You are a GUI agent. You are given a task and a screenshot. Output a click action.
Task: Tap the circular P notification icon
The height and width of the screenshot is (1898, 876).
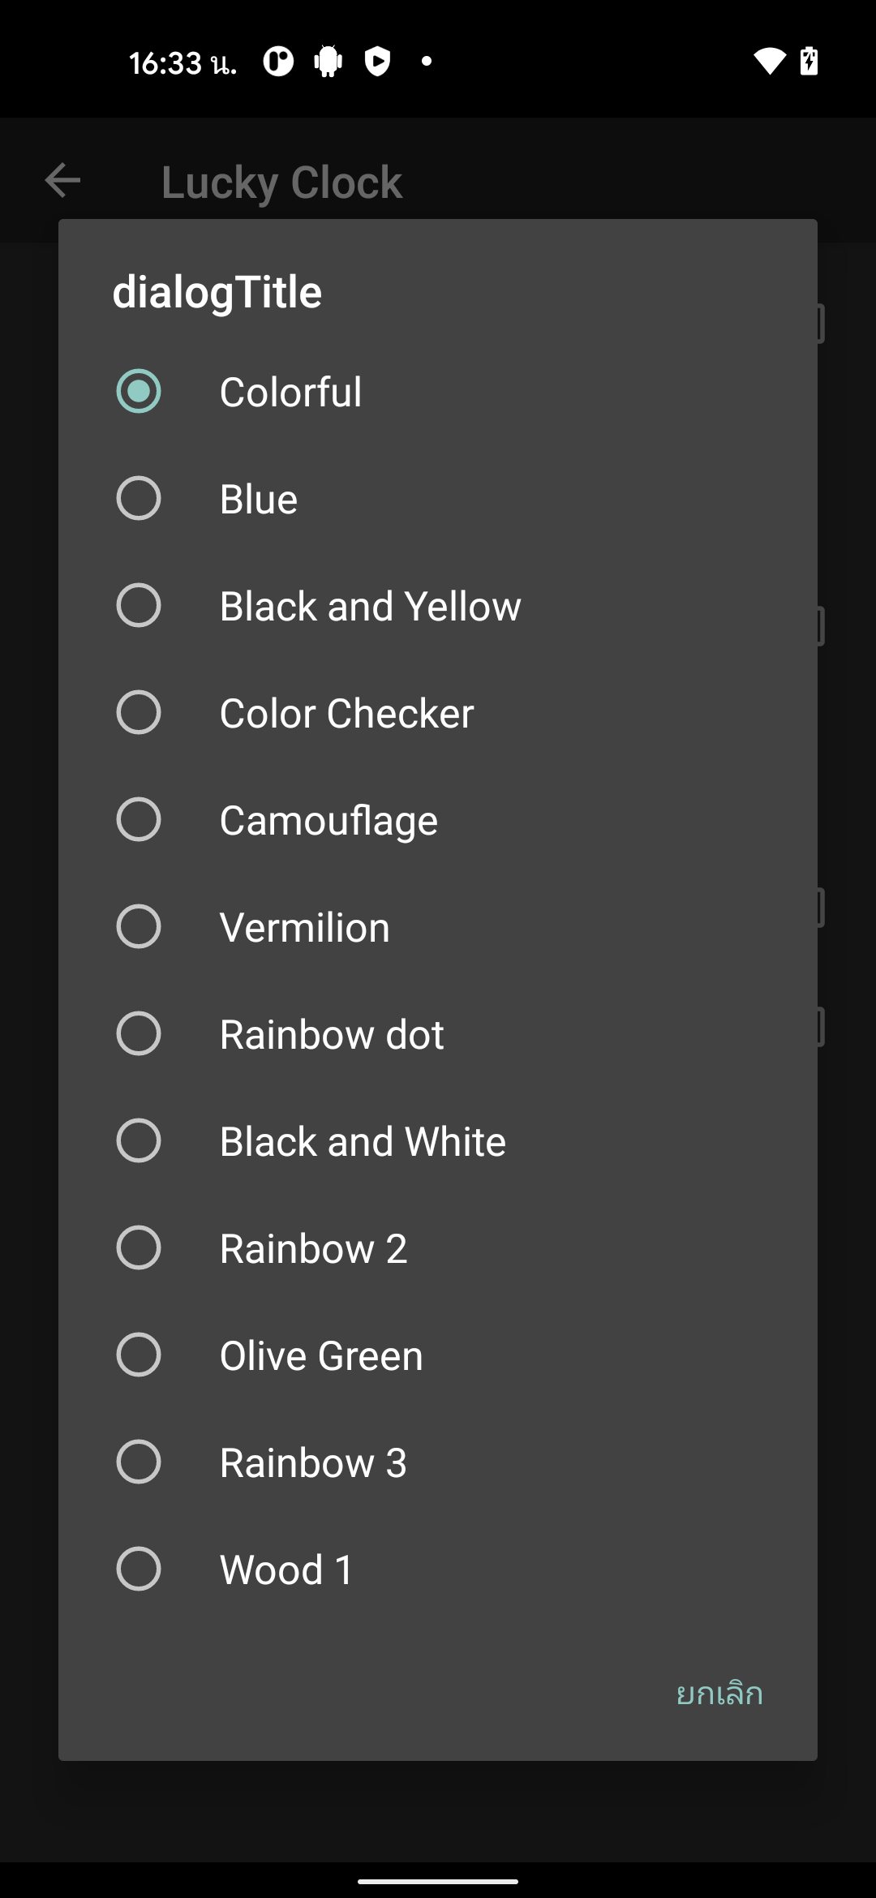[278, 61]
